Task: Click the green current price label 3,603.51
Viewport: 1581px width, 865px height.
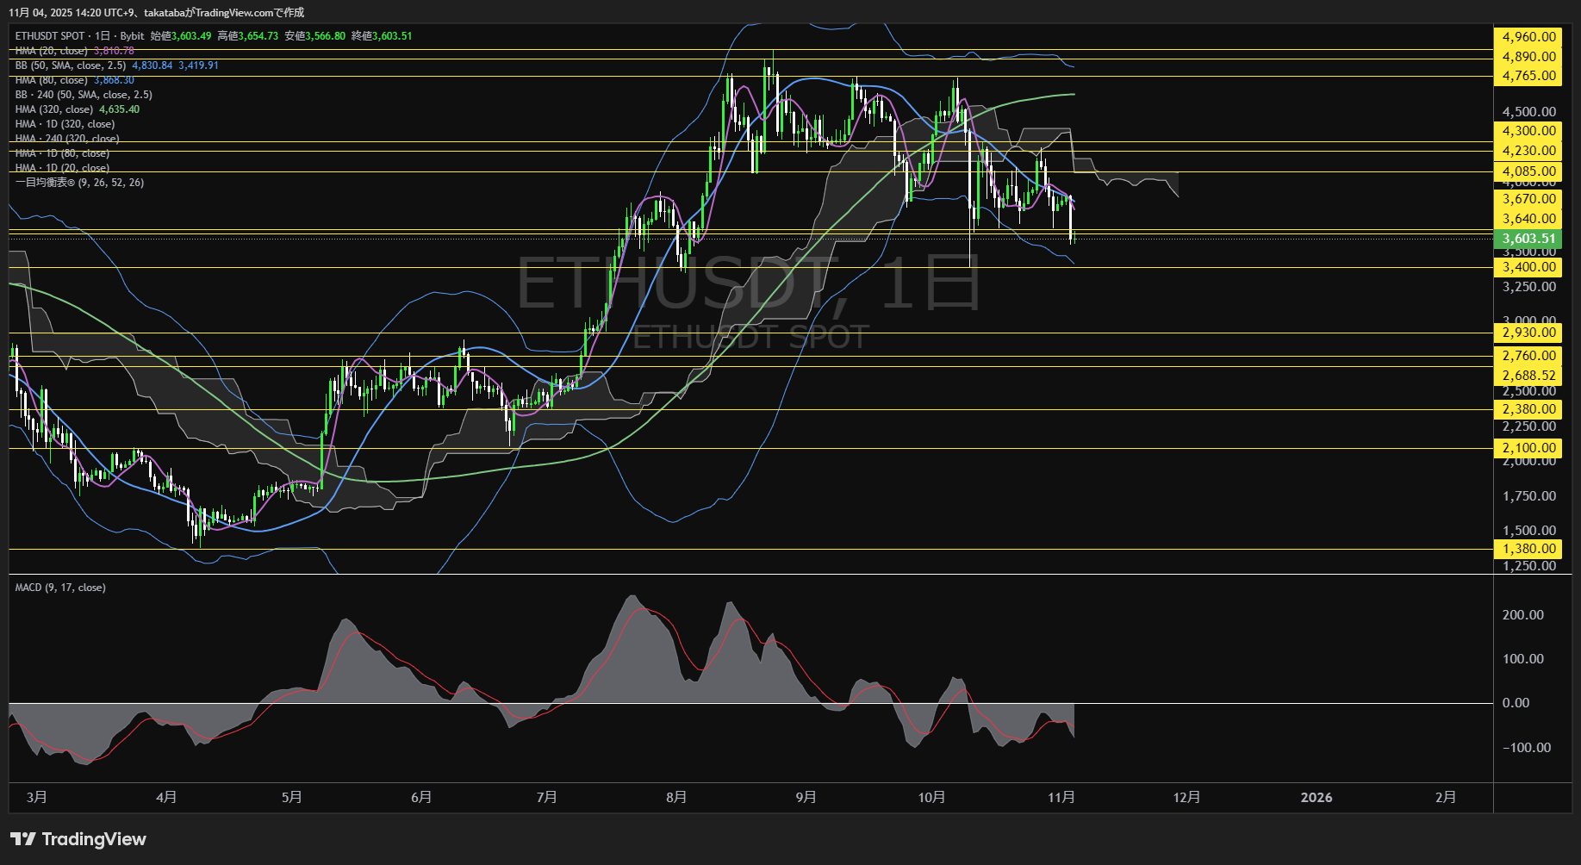Action: coord(1528,239)
